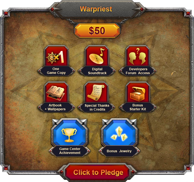Click the Digital Soundtrack label
Screen dimensions: 194x182
(x=97, y=71)
